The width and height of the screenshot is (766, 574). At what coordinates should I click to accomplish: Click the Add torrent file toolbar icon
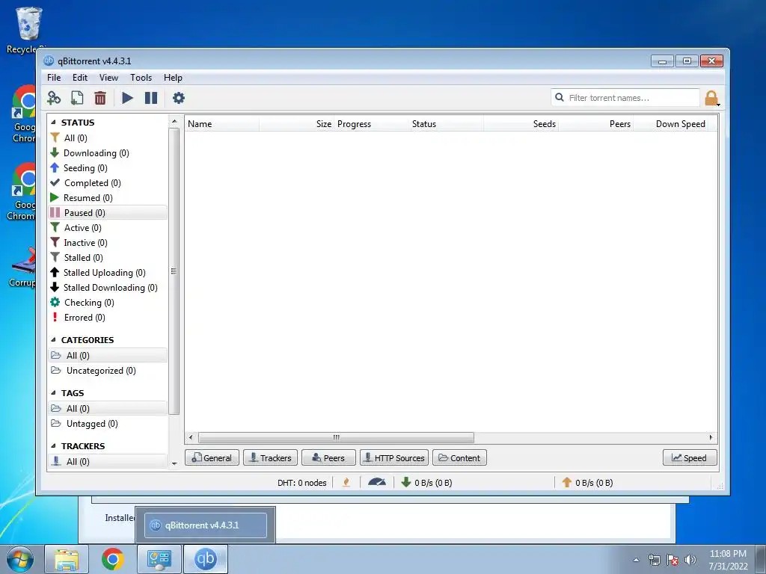click(77, 98)
